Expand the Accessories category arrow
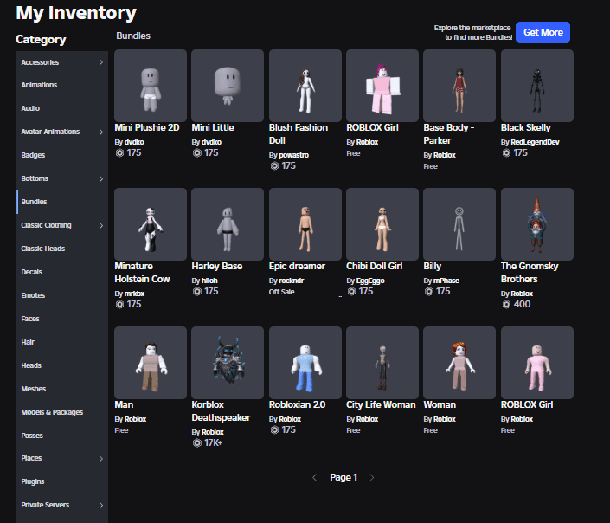610x523 pixels. [100, 62]
